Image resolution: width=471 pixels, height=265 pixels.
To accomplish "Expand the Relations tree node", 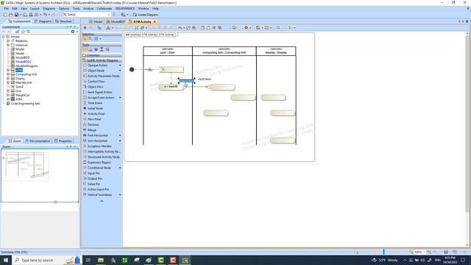I will pos(8,41).
